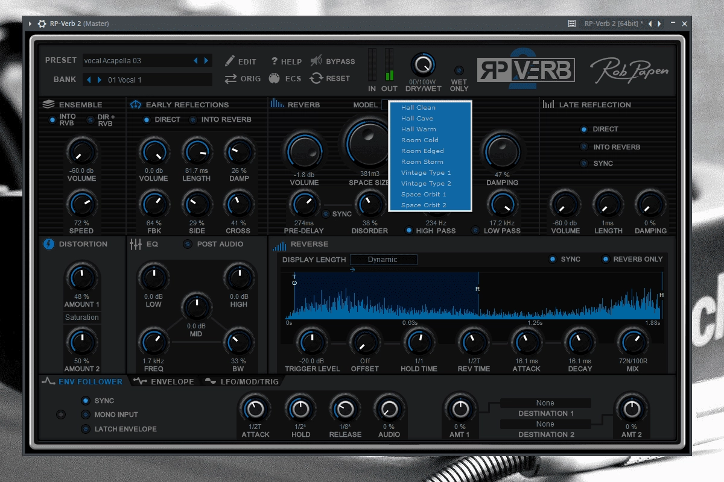The width and height of the screenshot is (724, 482).
Task: Switch to ENVELOPE tab
Action: (x=164, y=381)
